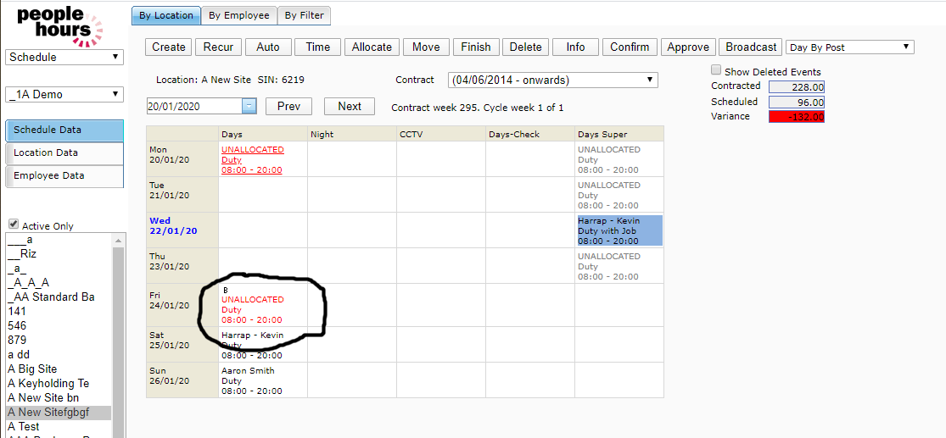Expand the Contract date range dropdown
Viewport: 946px width, 438px height.
(x=553, y=80)
